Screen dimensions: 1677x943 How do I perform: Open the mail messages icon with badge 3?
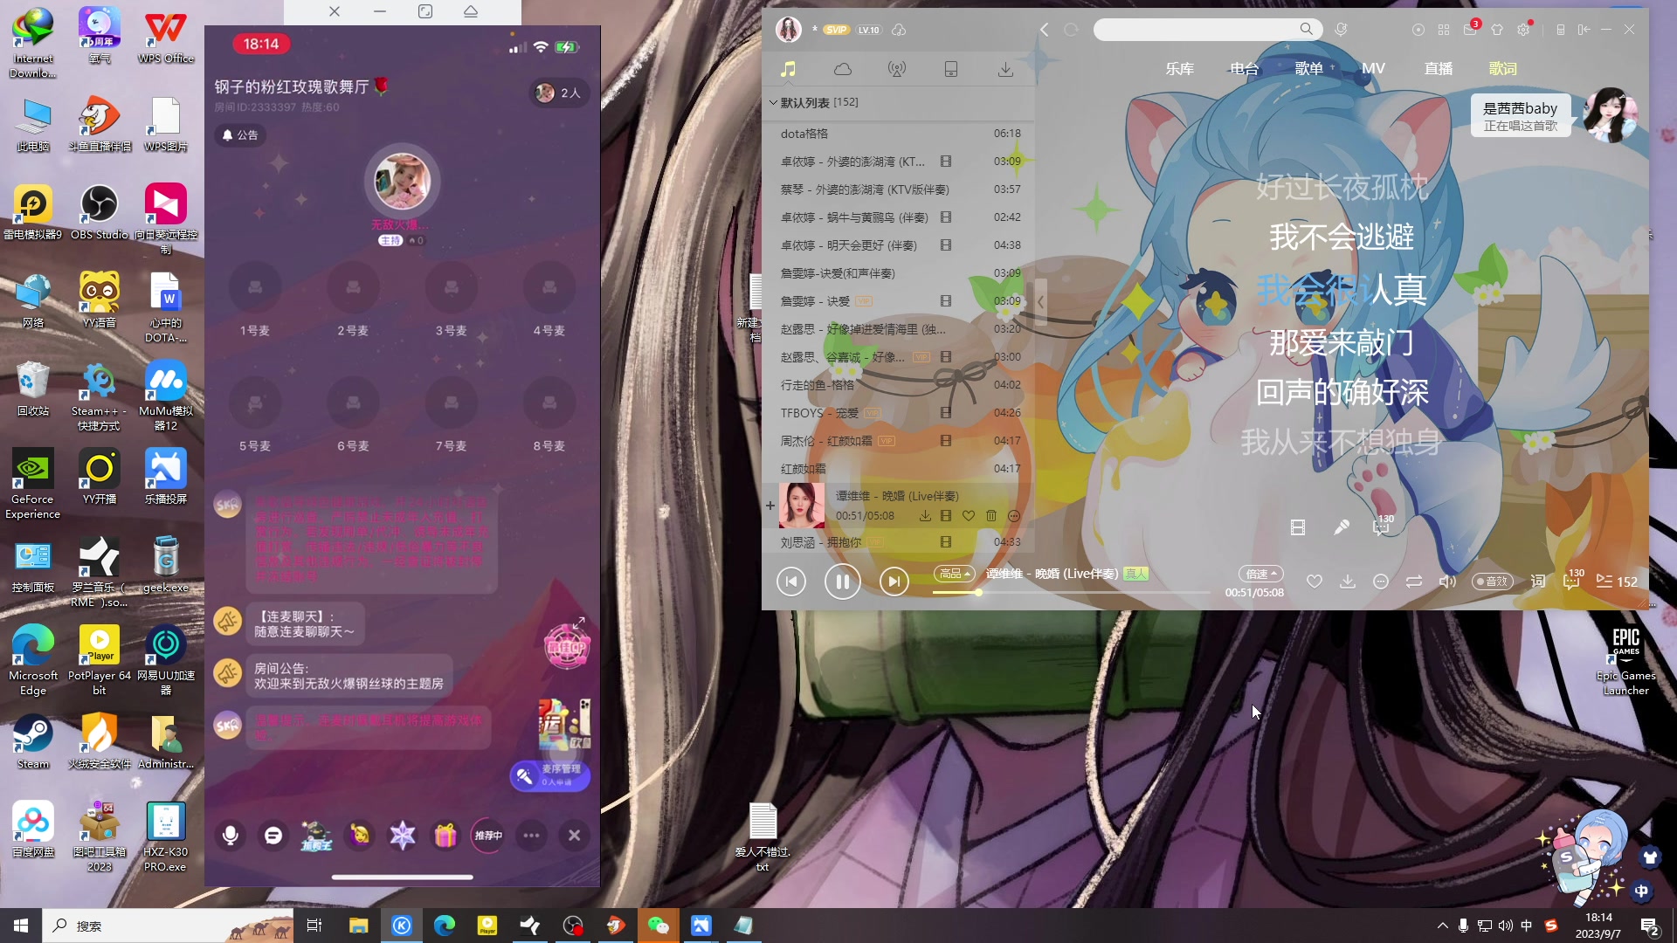click(x=1471, y=28)
